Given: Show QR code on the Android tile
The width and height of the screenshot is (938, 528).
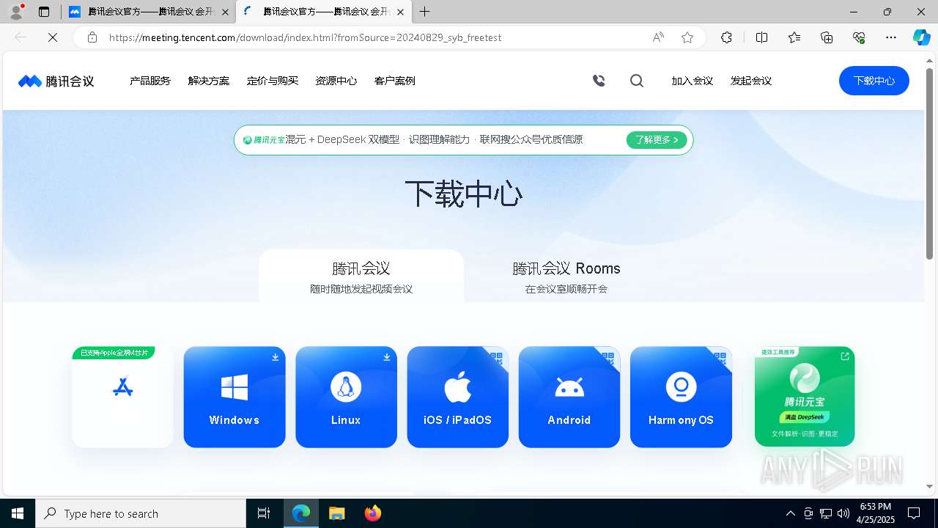Looking at the screenshot, I should 608,359.
